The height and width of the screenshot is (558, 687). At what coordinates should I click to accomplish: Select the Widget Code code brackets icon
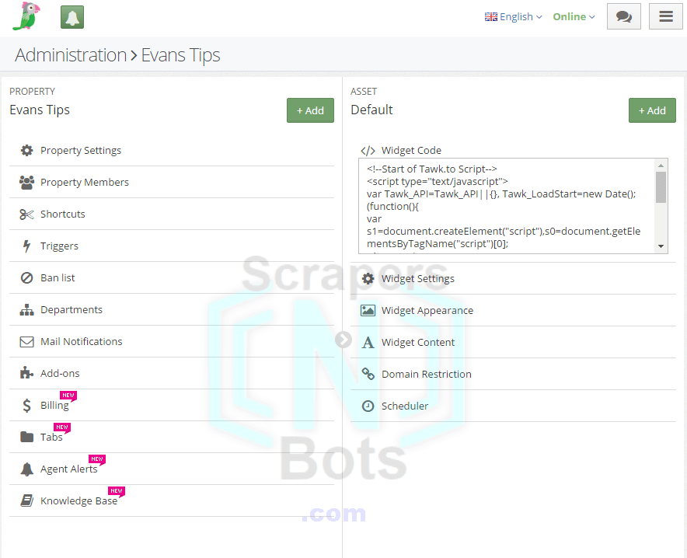pyautogui.click(x=368, y=151)
